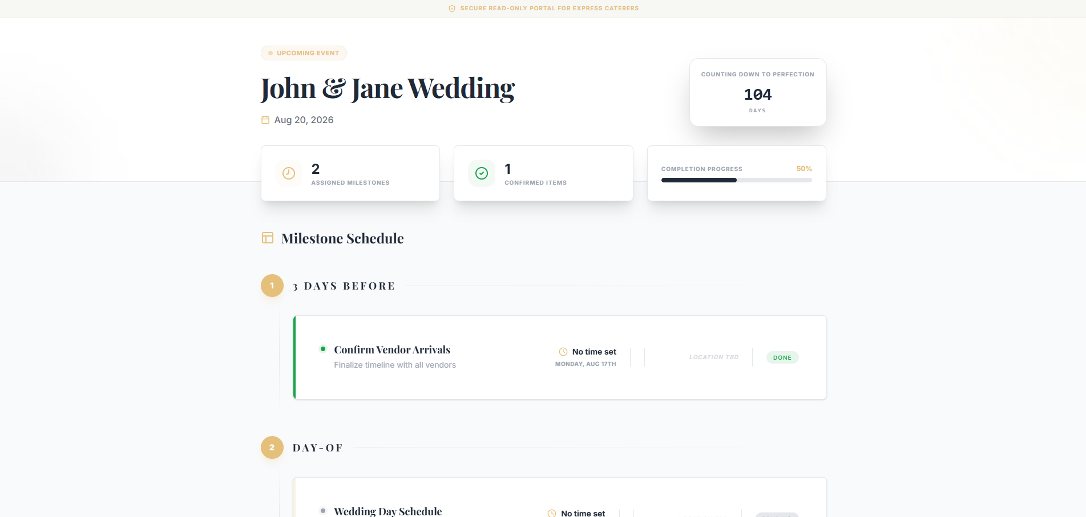Click the green check icon on Confirmed Items card
The height and width of the screenshot is (517, 1086).
click(482, 173)
